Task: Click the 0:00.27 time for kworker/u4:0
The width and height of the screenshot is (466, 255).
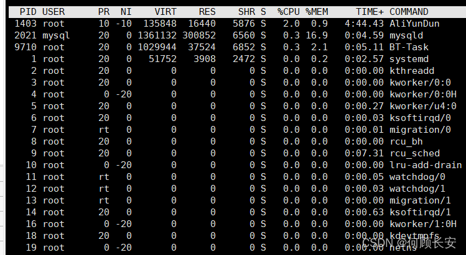Action: click(364, 106)
